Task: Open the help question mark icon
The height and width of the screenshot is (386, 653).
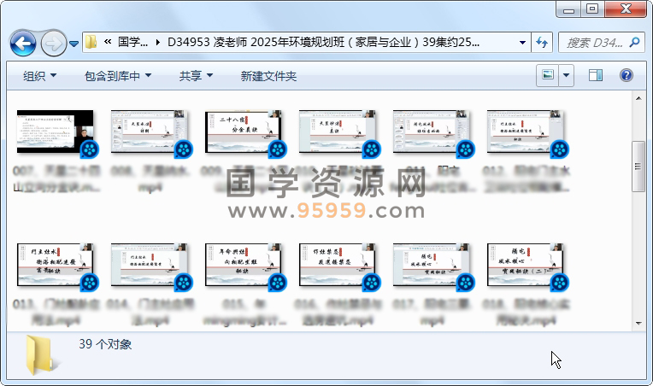Action: tap(626, 76)
